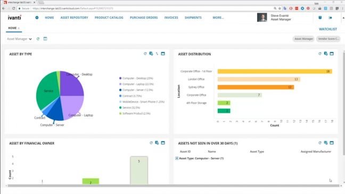Expand Asset Type: Computer - Server (1) group
The height and width of the screenshot is (194, 345).
click(x=177, y=158)
